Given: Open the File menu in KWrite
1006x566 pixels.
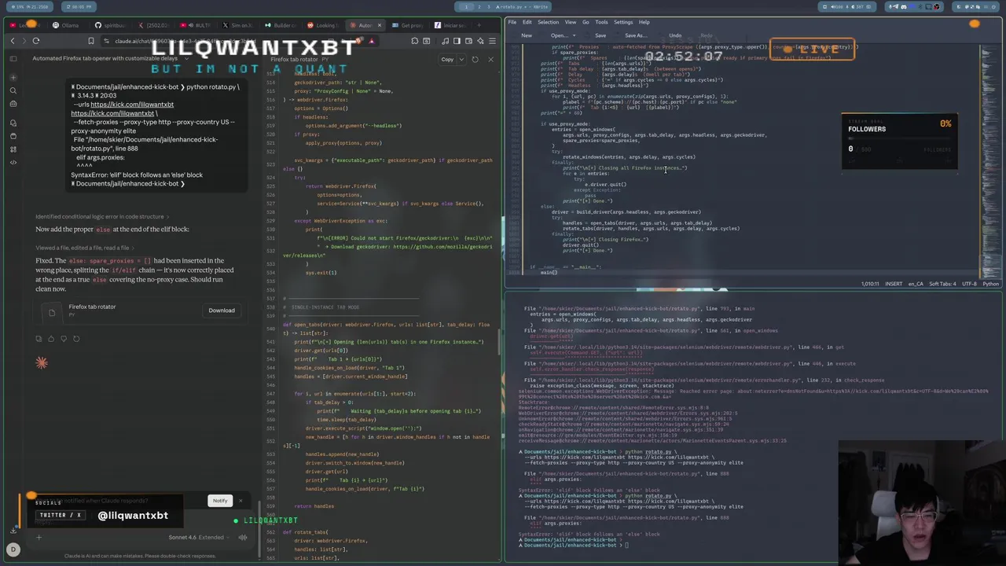Looking at the screenshot, I should tap(512, 22).
